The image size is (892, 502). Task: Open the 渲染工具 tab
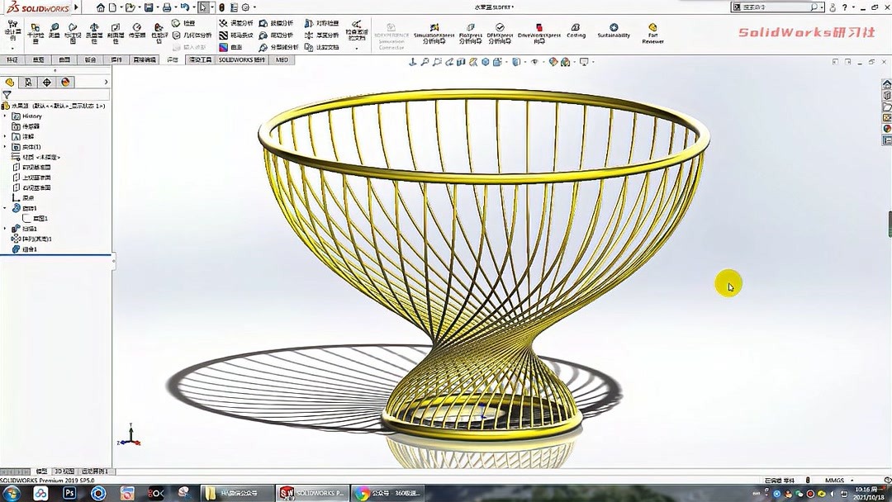pyautogui.click(x=202, y=59)
